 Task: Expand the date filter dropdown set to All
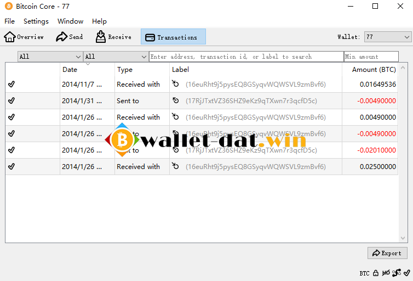(50, 57)
